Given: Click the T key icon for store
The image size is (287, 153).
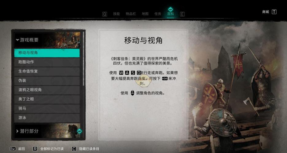Looking at the screenshot, I should coord(274,12).
